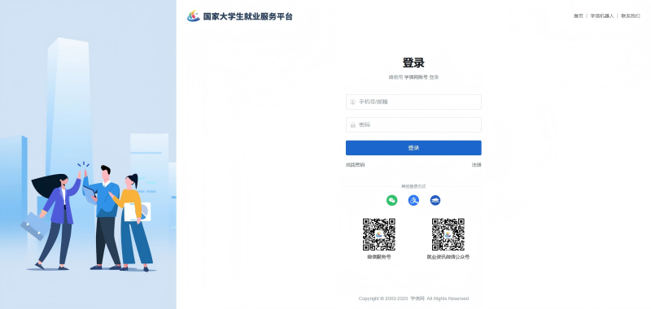Click the 国家大学生就业服务平台 title text
Screen dimensions: 651x309
248,16
